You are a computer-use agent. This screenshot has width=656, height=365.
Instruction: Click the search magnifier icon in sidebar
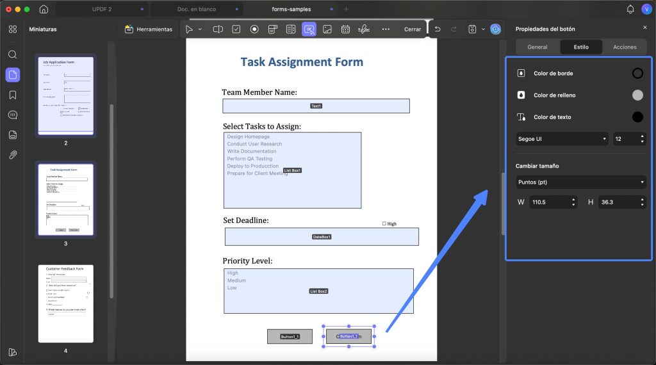pyautogui.click(x=13, y=55)
